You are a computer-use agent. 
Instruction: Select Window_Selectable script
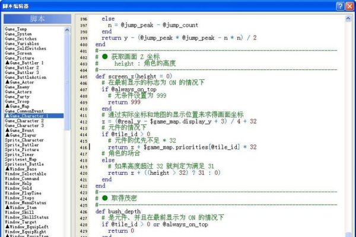coord(26,174)
